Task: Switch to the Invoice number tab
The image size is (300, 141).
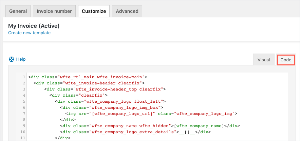Action: 54,11
